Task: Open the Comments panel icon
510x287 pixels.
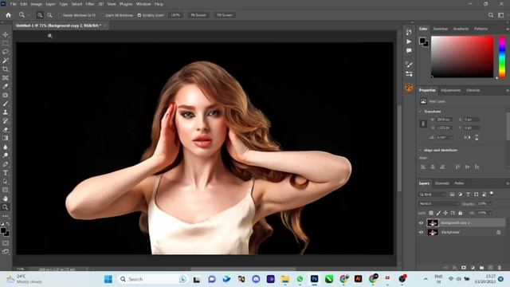Action: 409,50
